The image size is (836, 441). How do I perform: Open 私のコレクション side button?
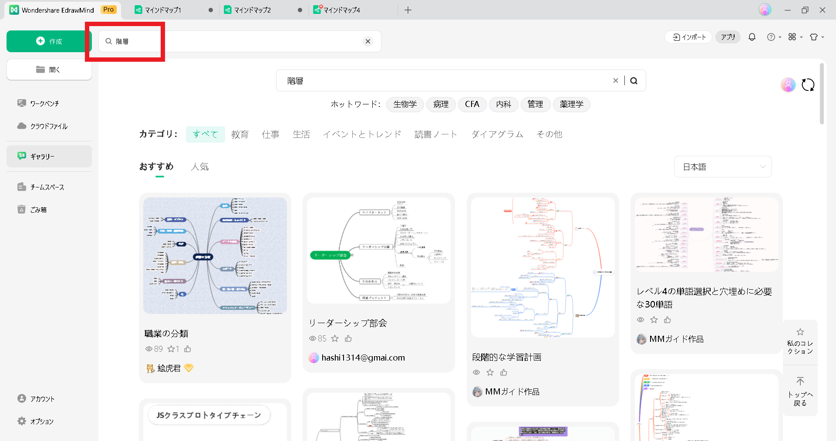click(x=800, y=342)
